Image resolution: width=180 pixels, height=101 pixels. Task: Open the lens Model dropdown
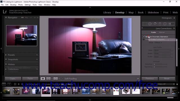point(163,53)
